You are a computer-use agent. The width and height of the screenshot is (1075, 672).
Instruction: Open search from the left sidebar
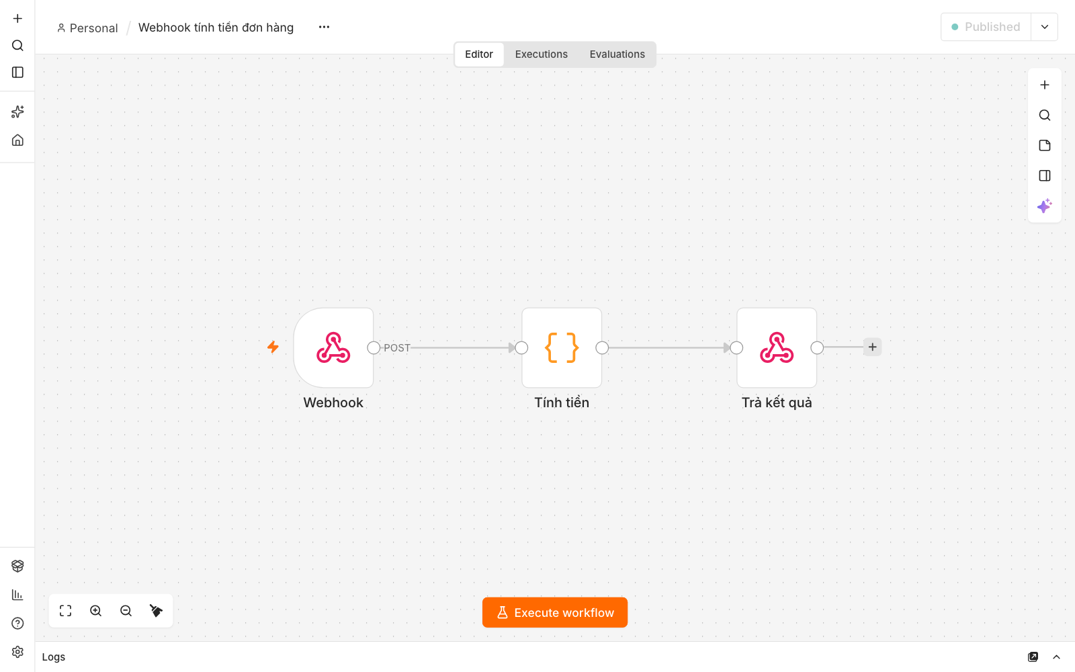pyautogui.click(x=17, y=46)
